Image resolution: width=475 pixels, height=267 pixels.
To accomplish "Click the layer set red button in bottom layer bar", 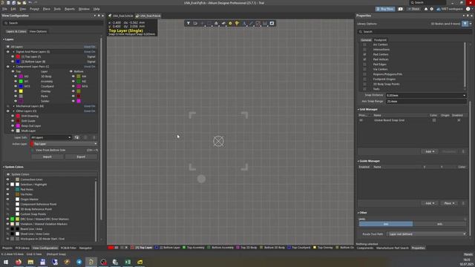I will 111,248.
